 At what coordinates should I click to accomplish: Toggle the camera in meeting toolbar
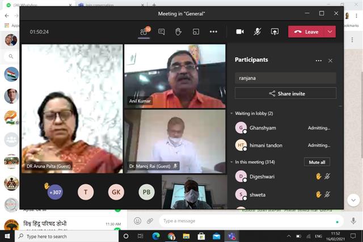240,31
